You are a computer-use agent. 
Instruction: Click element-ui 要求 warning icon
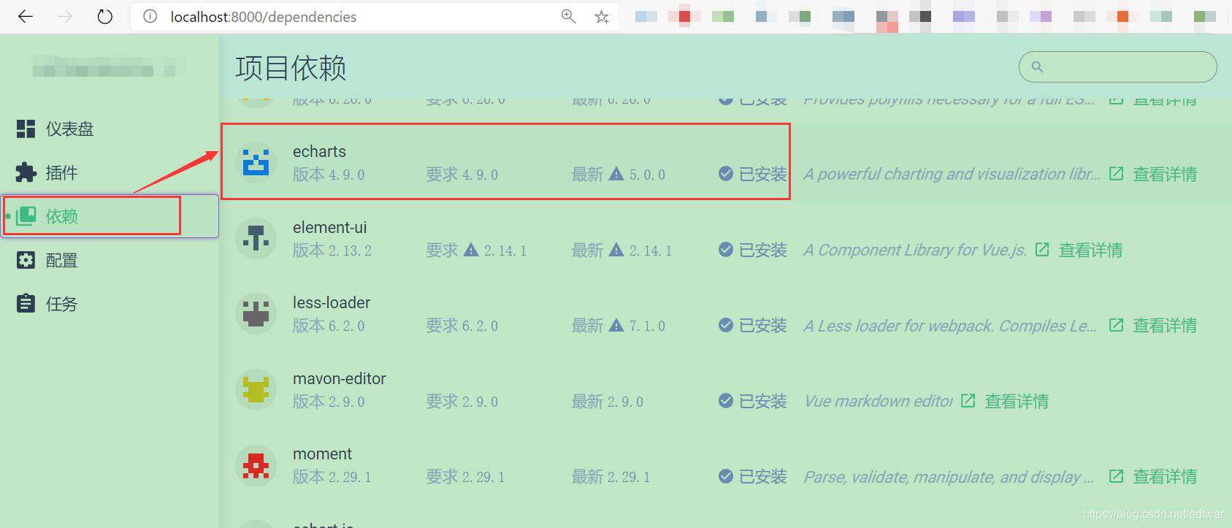tap(471, 250)
